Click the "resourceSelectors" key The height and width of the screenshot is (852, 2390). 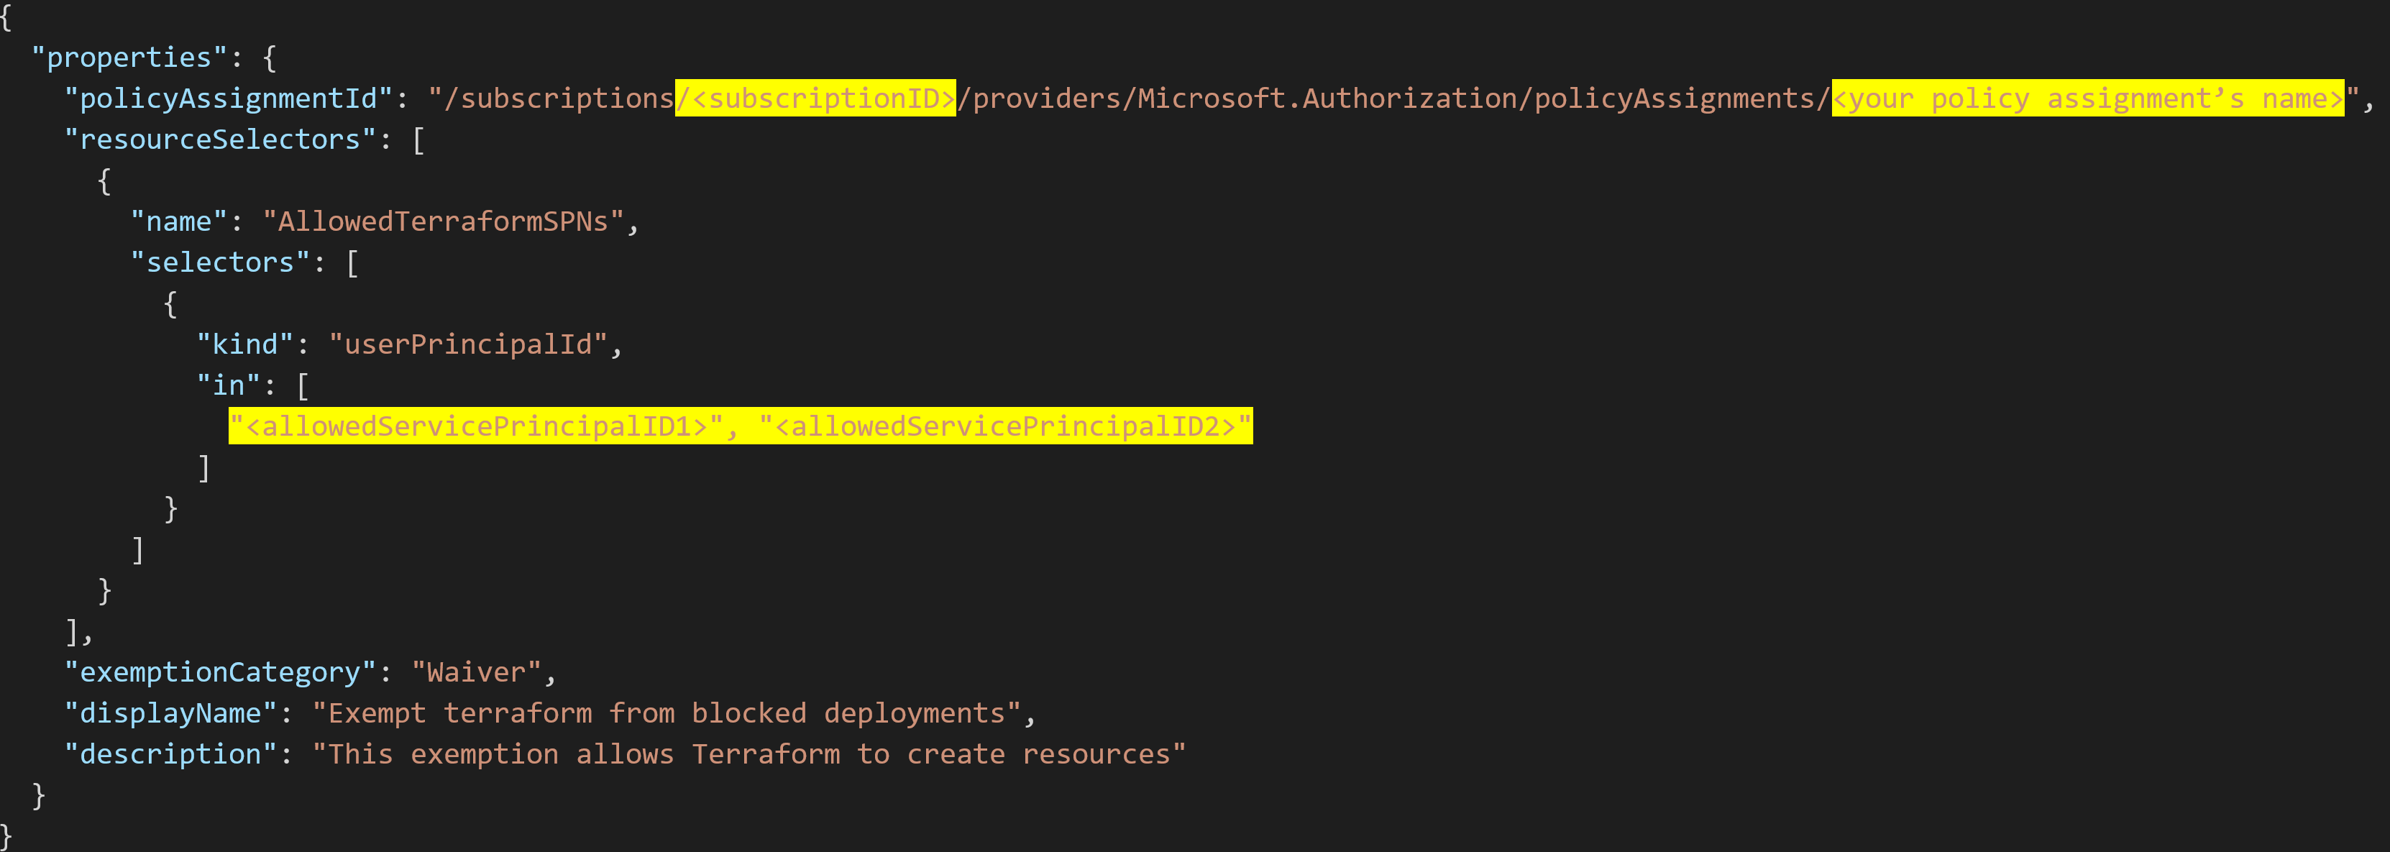(x=220, y=139)
